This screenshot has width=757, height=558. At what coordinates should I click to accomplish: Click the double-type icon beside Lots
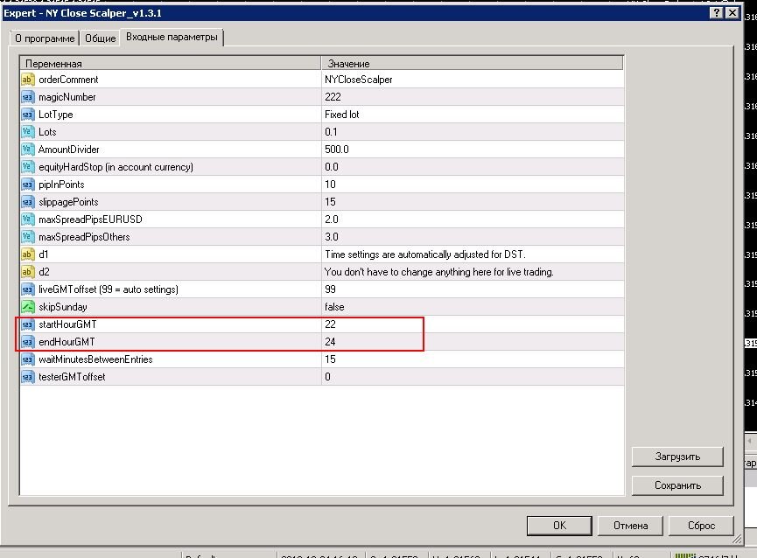point(27,132)
